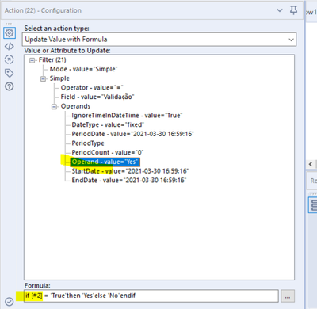Image resolution: width=317 pixels, height=309 pixels.
Task: Click the checkmark apply icon
Action: click(10, 301)
